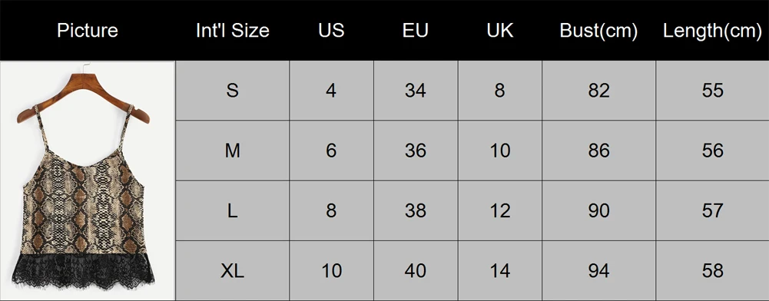The height and width of the screenshot is (301, 769).
Task: Click the Bust(cm) column header
Action: click(598, 31)
